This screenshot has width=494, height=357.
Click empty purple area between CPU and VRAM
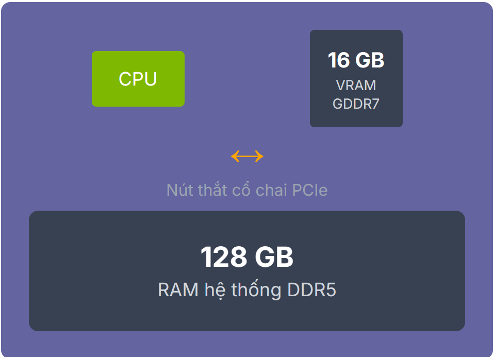248,79
